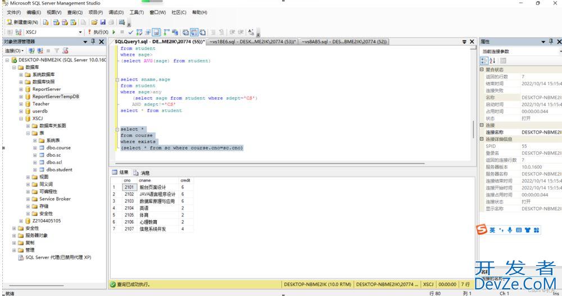
Task: Close the active SQLQuery1.sql document tab
Action: click(472, 42)
